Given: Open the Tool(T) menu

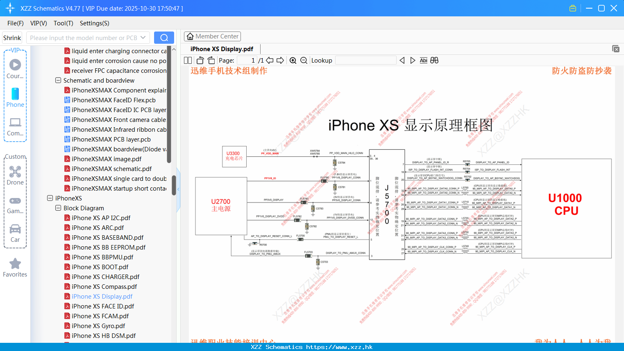Looking at the screenshot, I should [x=64, y=23].
